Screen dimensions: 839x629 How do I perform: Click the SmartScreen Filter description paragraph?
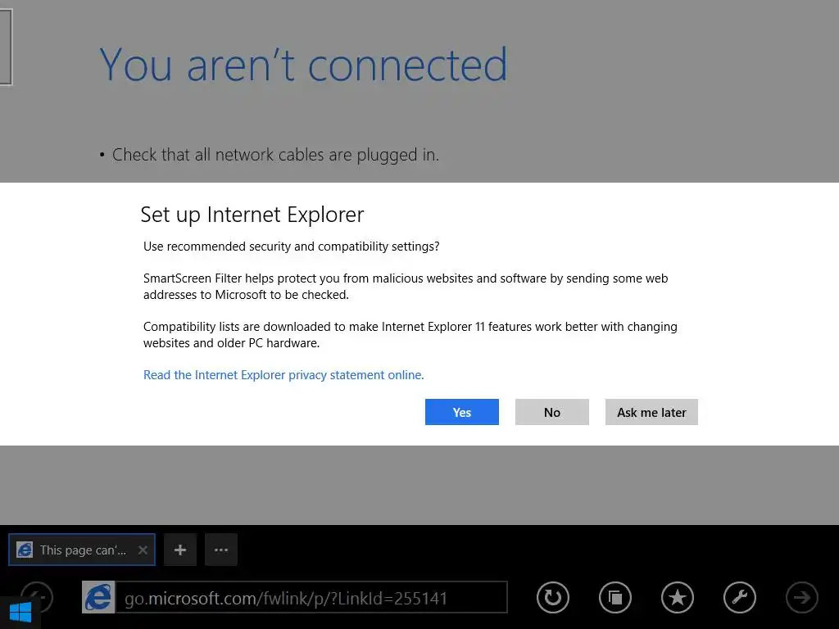click(406, 286)
